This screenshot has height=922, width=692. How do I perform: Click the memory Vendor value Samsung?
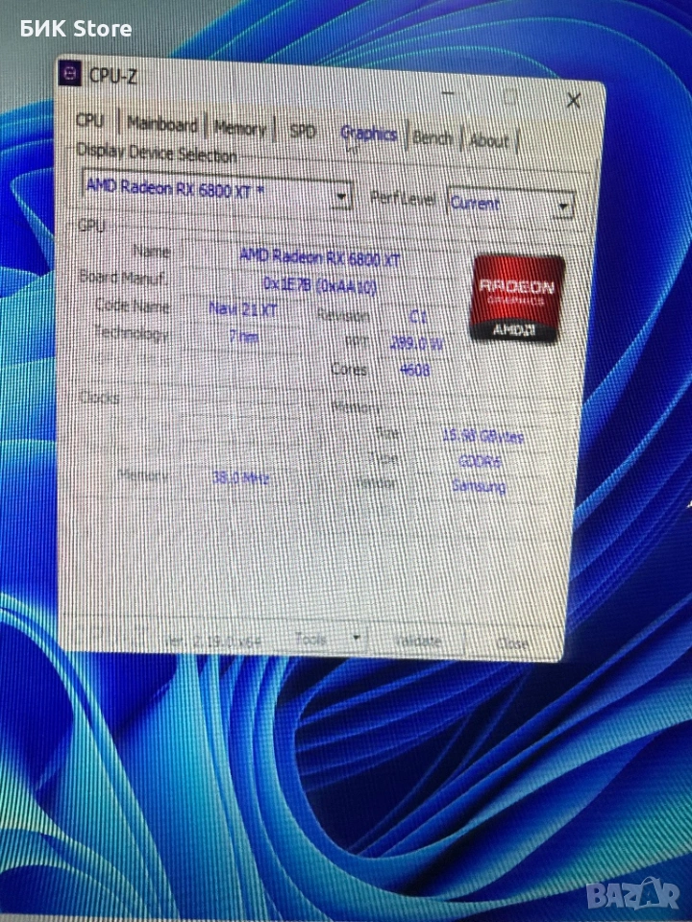click(x=478, y=486)
